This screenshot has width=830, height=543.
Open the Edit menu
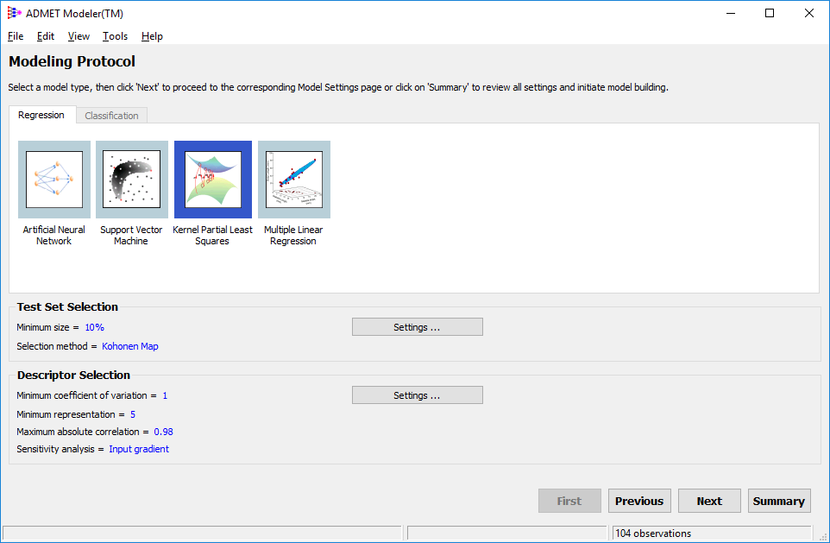coord(46,36)
